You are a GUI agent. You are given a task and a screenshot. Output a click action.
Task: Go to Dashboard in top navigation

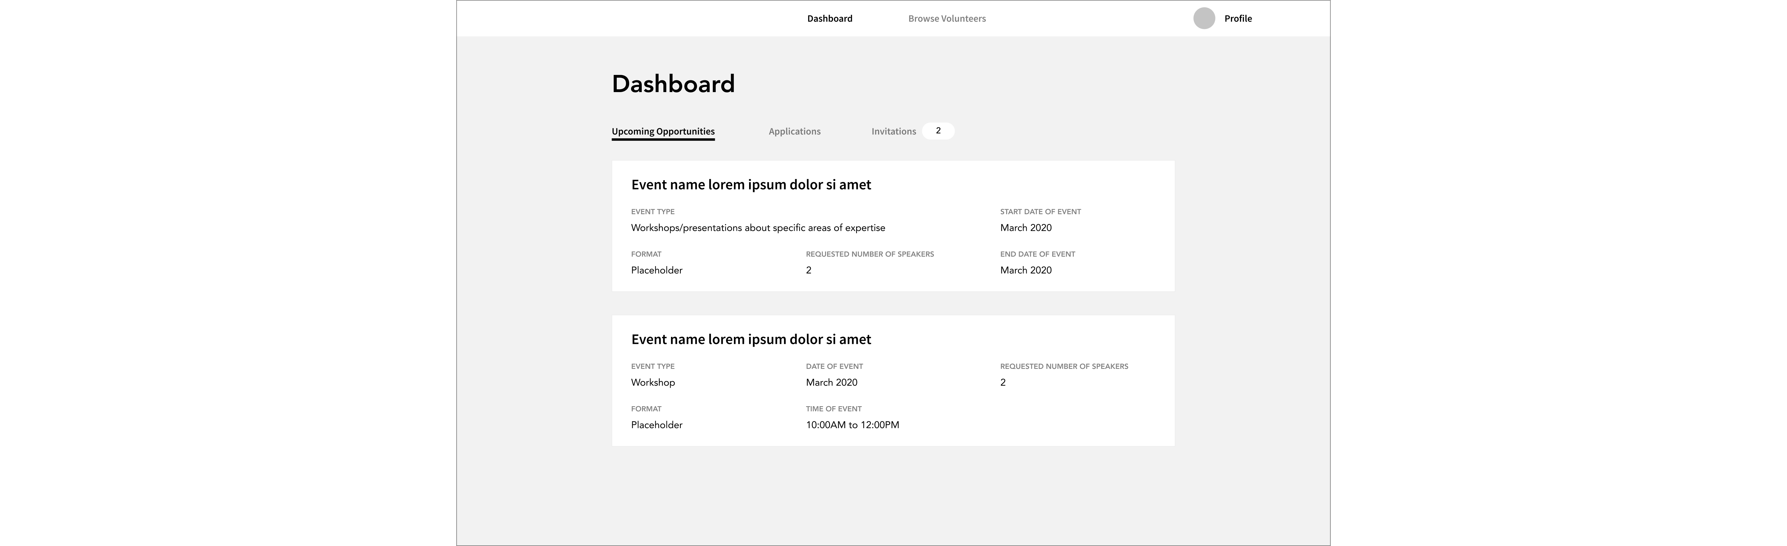(830, 19)
